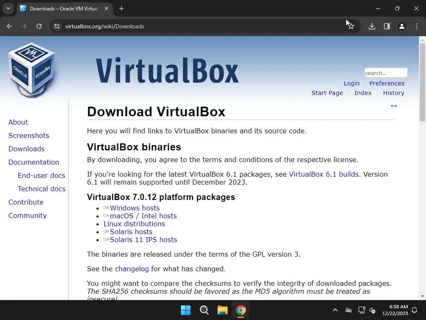The width and height of the screenshot is (426, 320).
Task: Open Downloads in the sidebar
Action: (26, 149)
